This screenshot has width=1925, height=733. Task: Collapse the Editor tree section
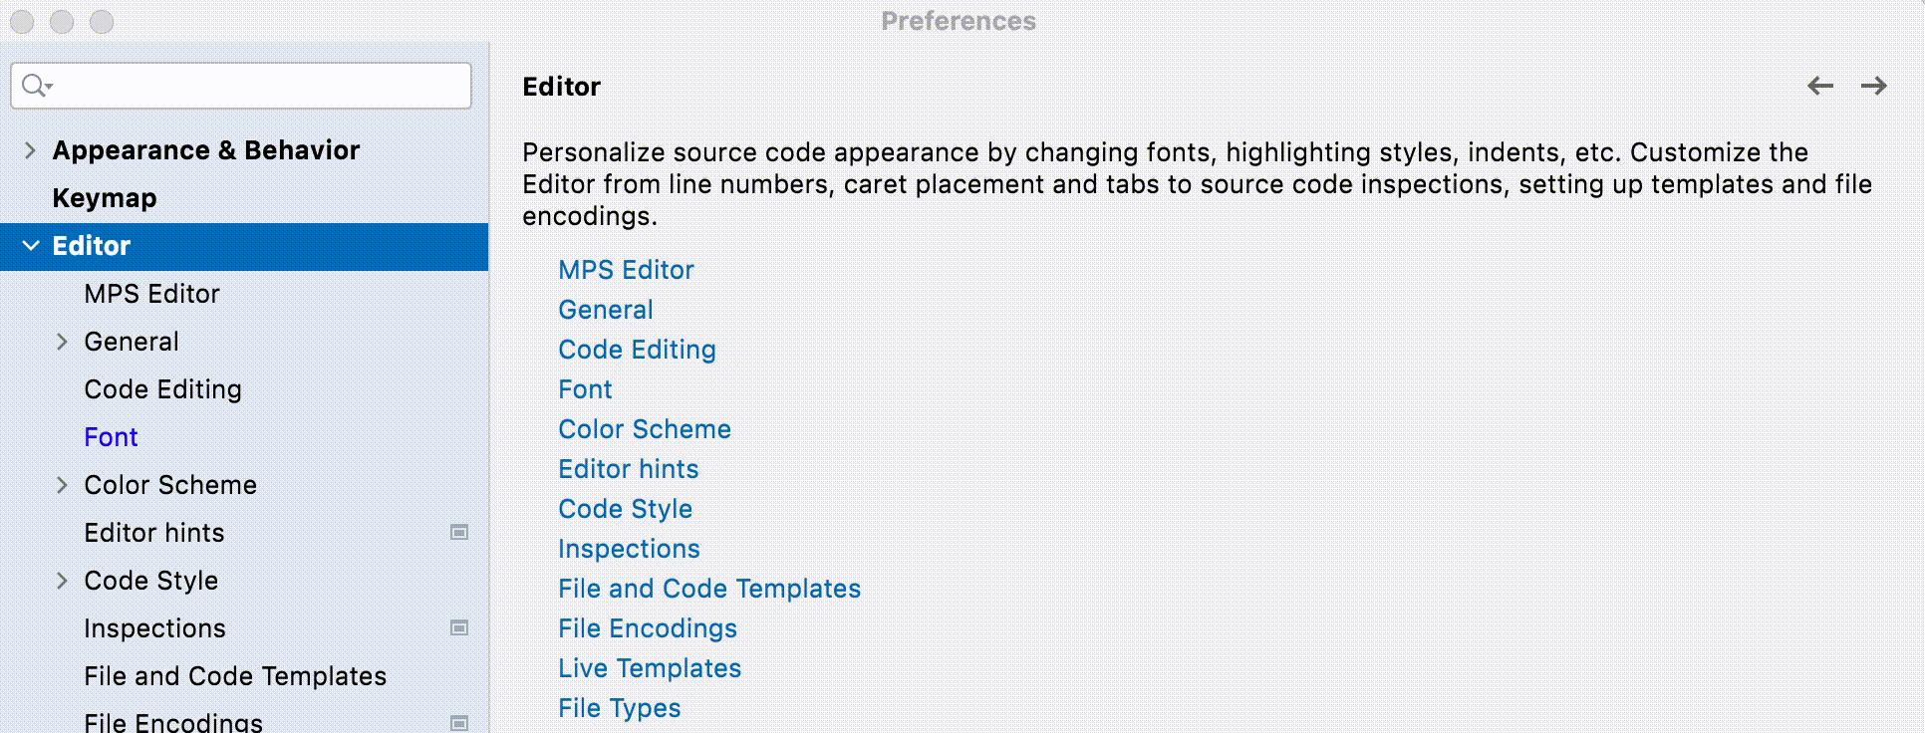click(31, 246)
